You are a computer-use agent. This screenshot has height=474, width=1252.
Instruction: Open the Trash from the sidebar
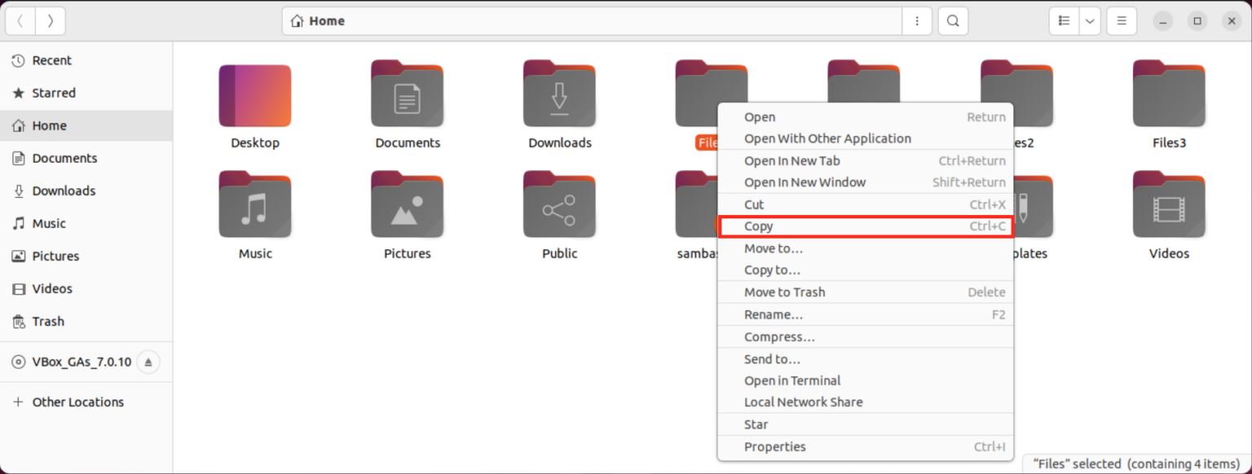click(47, 321)
